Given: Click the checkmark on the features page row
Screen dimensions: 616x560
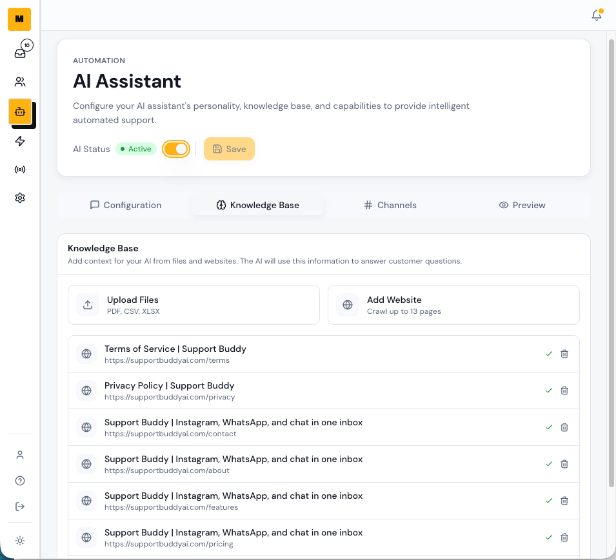Looking at the screenshot, I should point(549,501).
